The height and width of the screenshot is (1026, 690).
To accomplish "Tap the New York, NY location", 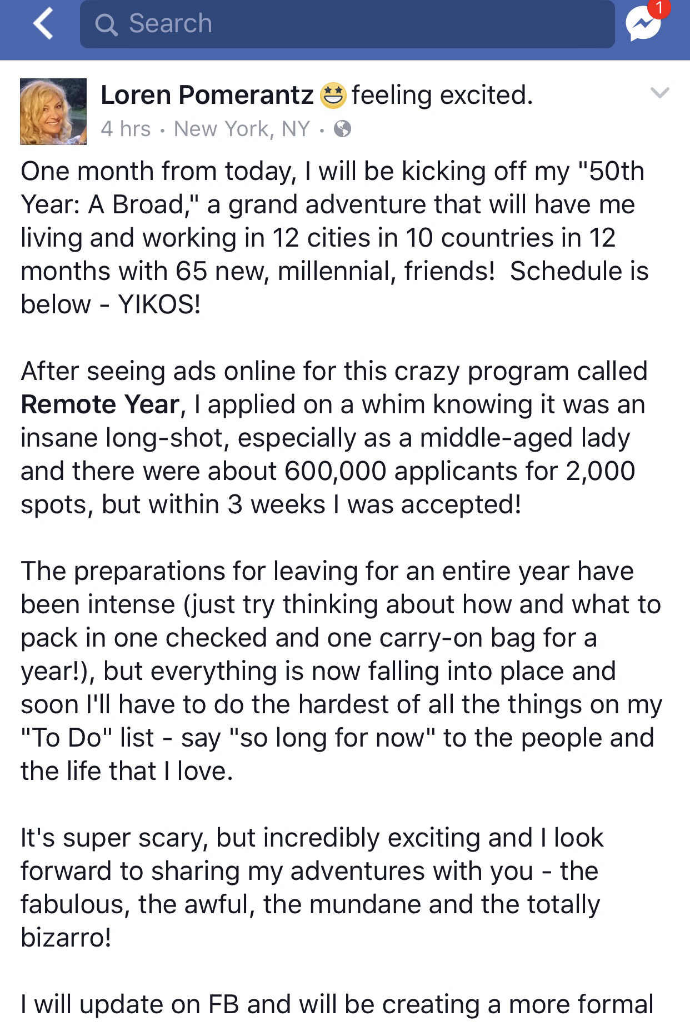I will [x=242, y=129].
